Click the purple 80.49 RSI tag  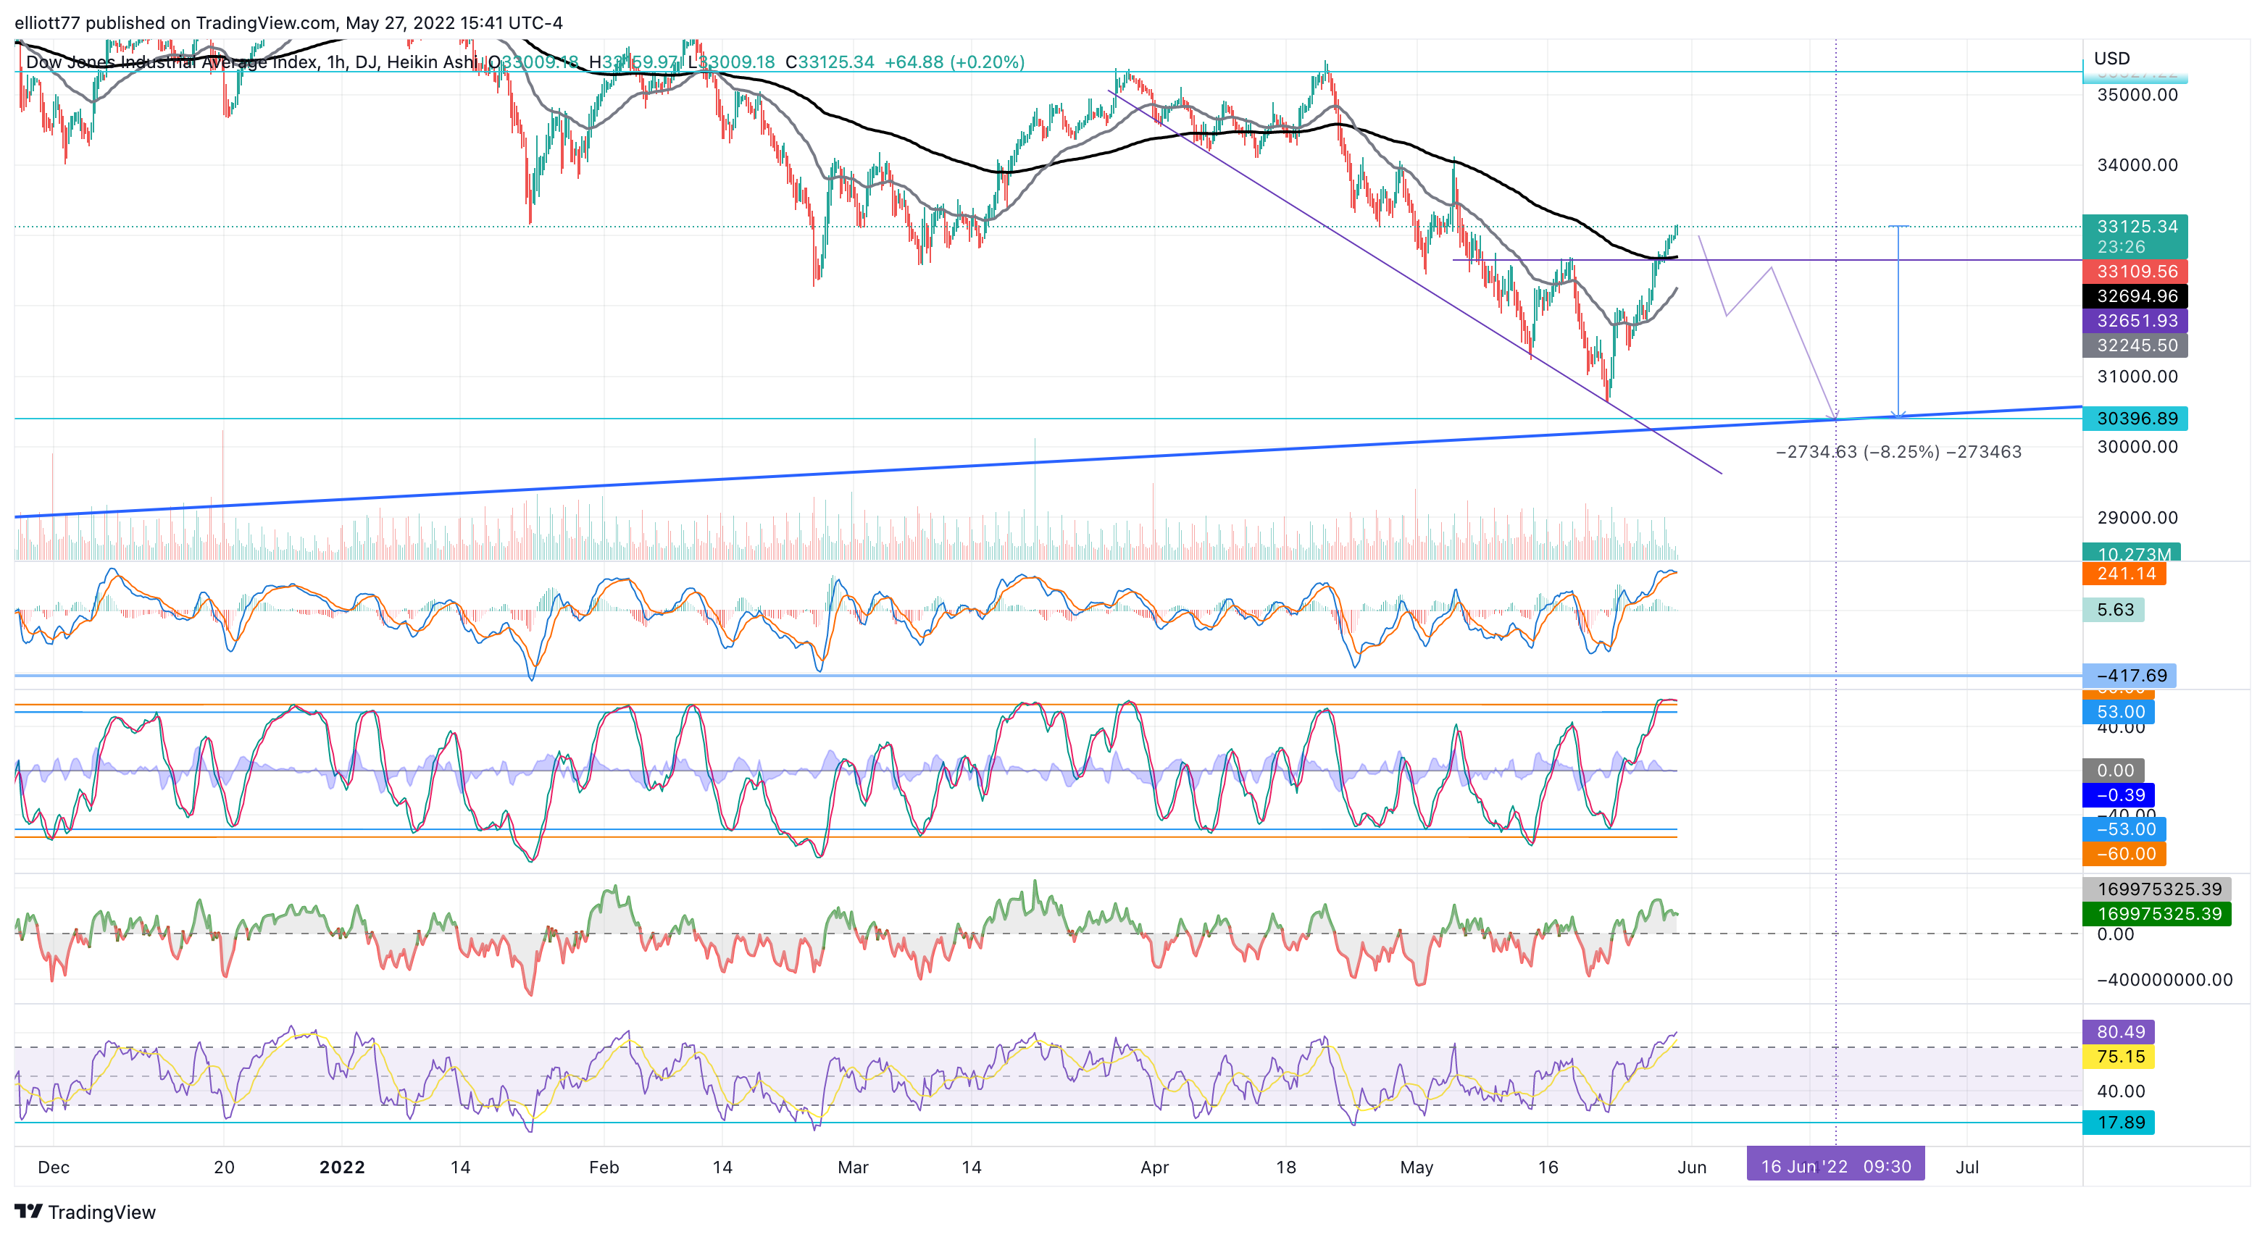[2119, 1031]
